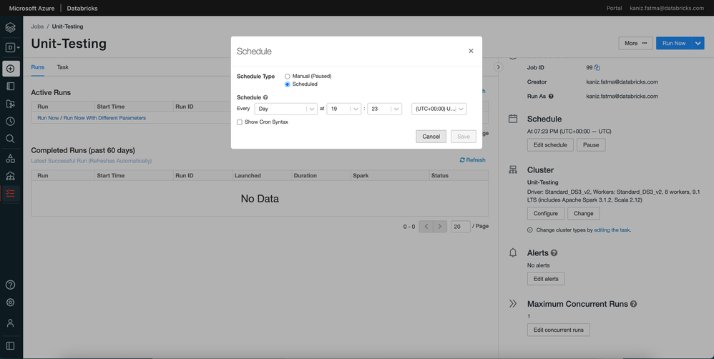Open the hour dropdown showing 19
The image size is (714, 359).
click(343, 109)
